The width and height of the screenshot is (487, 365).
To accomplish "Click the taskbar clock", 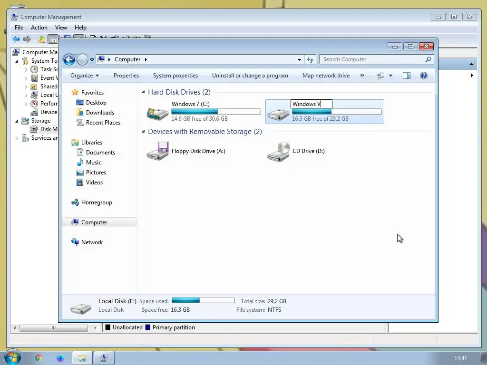I will click(460, 358).
